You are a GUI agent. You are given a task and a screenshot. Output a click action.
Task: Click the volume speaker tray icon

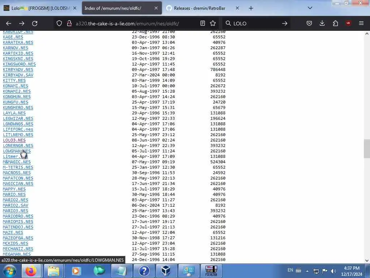pyautogui.click(x=333, y=271)
